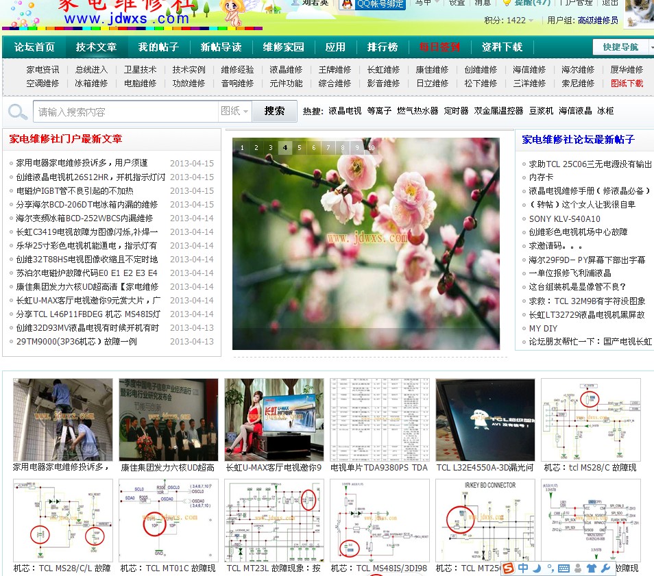Click the search input field

[126, 111]
